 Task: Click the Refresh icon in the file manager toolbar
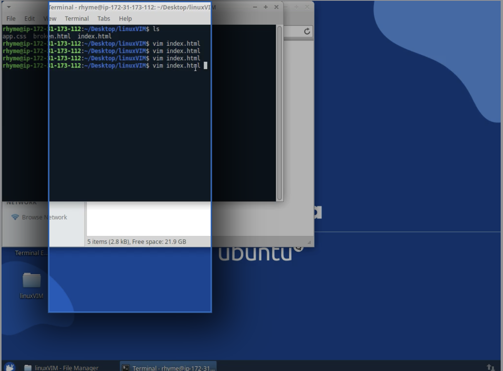[307, 31]
